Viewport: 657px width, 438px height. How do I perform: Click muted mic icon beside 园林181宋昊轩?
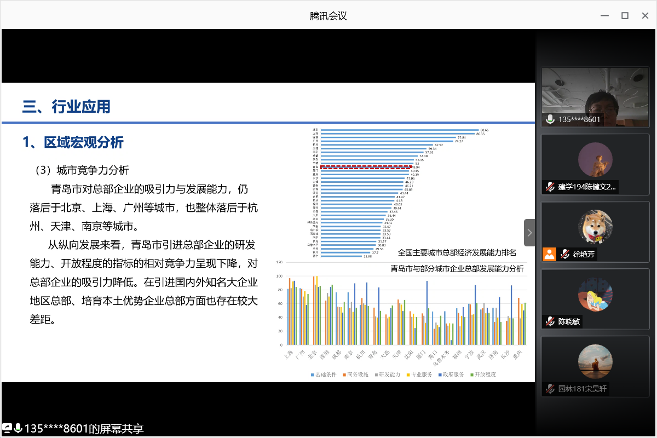point(550,389)
